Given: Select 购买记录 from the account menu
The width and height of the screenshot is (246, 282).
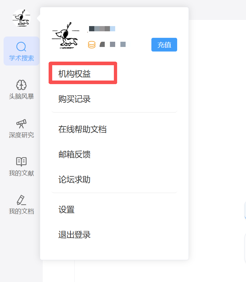Looking at the screenshot, I should [x=74, y=99].
